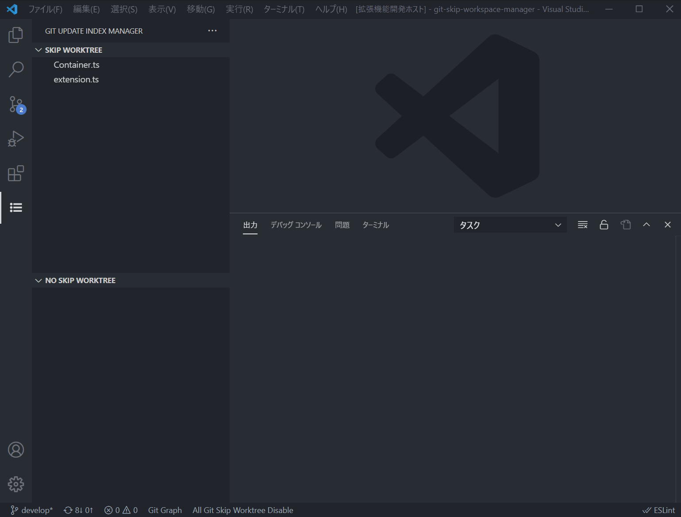The width and height of the screenshot is (681, 517).
Task: Switch to the 問題 tab
Action: click(x=342, y=225)
